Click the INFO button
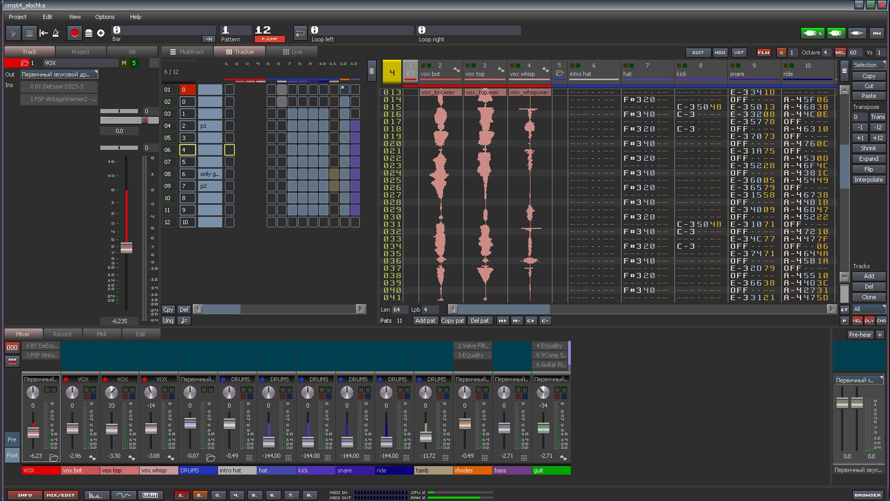 coord(25,495)
